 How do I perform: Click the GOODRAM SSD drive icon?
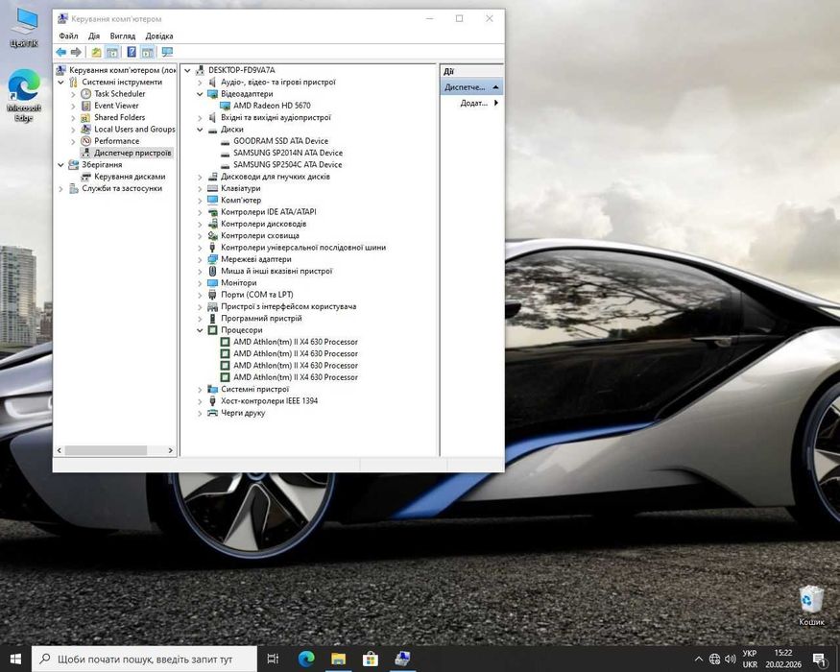pos(225,141)
